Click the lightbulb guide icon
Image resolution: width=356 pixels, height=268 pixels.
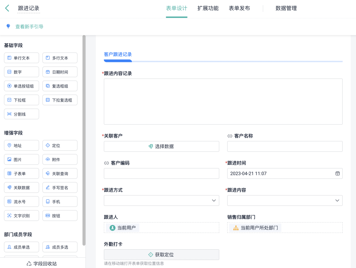click(x=8, y=26)
